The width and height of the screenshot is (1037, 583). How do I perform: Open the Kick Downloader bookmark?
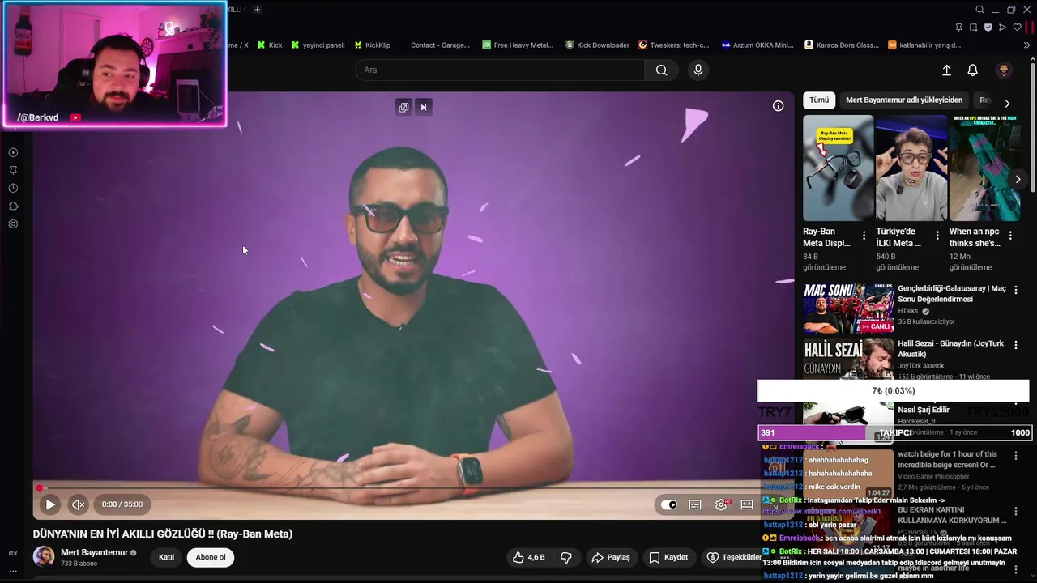point(597,45)
